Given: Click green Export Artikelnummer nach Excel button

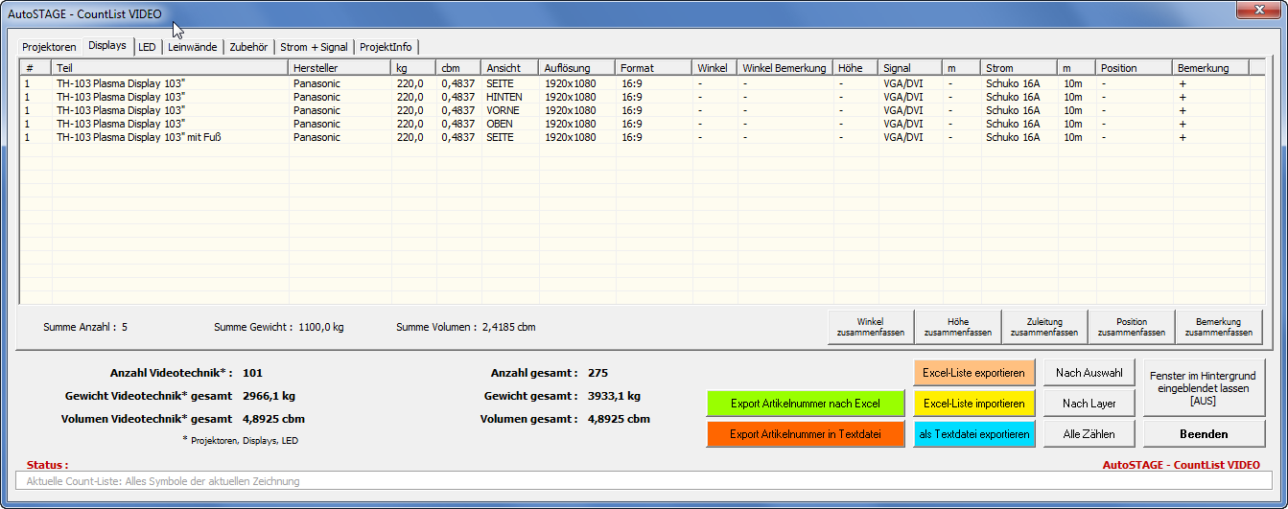Looking at the screenshot, I should click(x=805, y=404).
